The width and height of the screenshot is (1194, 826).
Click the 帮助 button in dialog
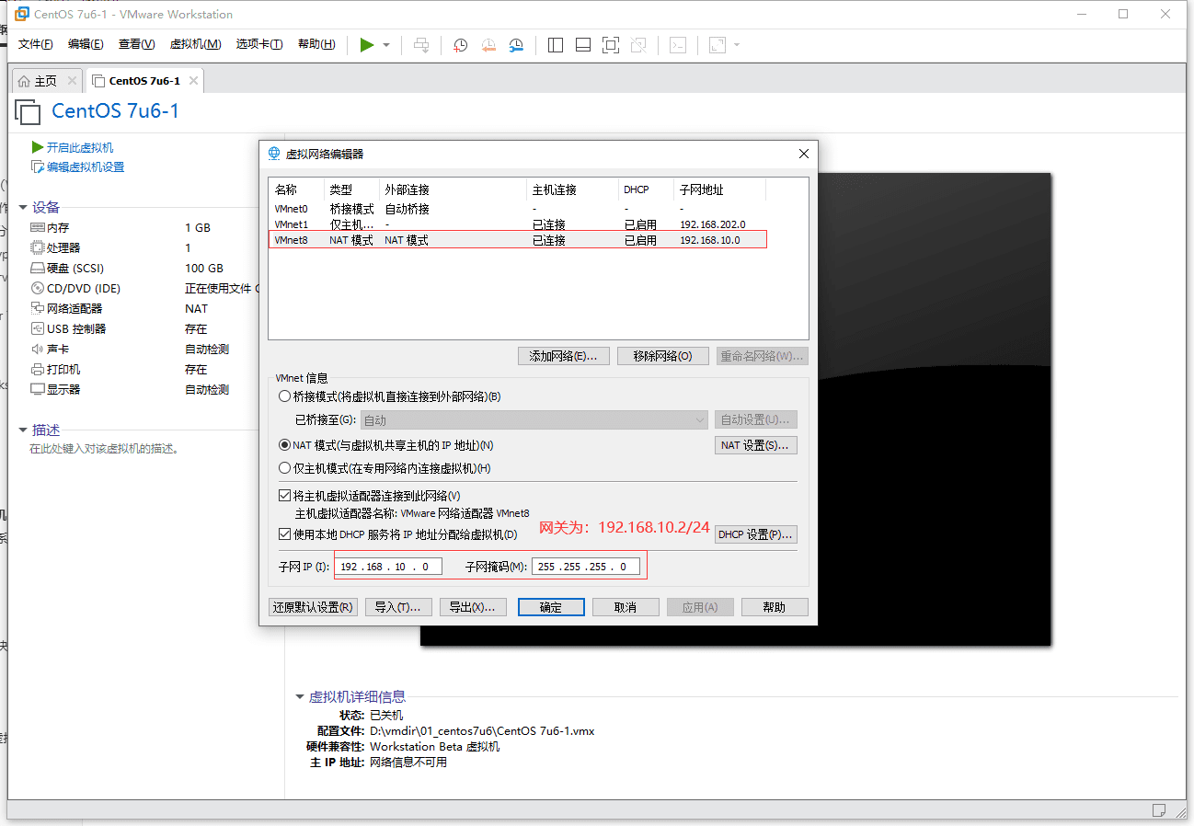[775, 607]
